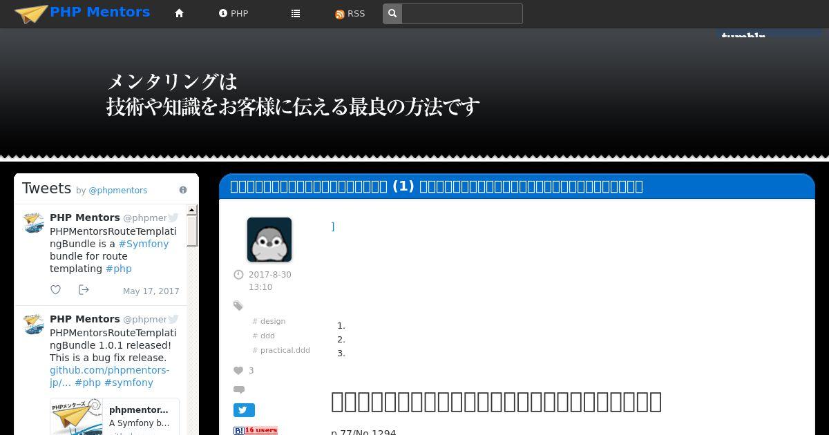Image resolution: width=829 pixels, height=435 pixels.
Task: Like the RouteTemplatingBundle route templating tweet
Action: pos(55,290)
